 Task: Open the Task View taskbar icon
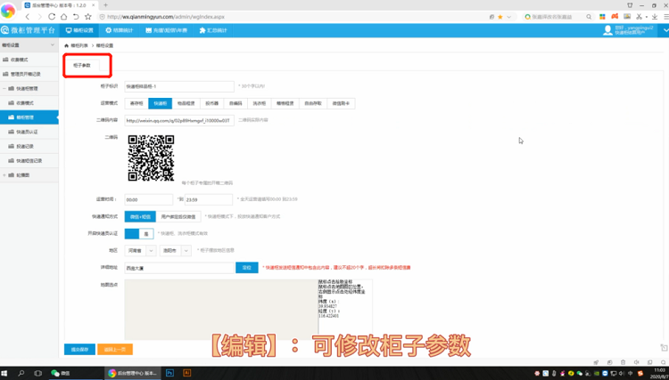point(37,373)
